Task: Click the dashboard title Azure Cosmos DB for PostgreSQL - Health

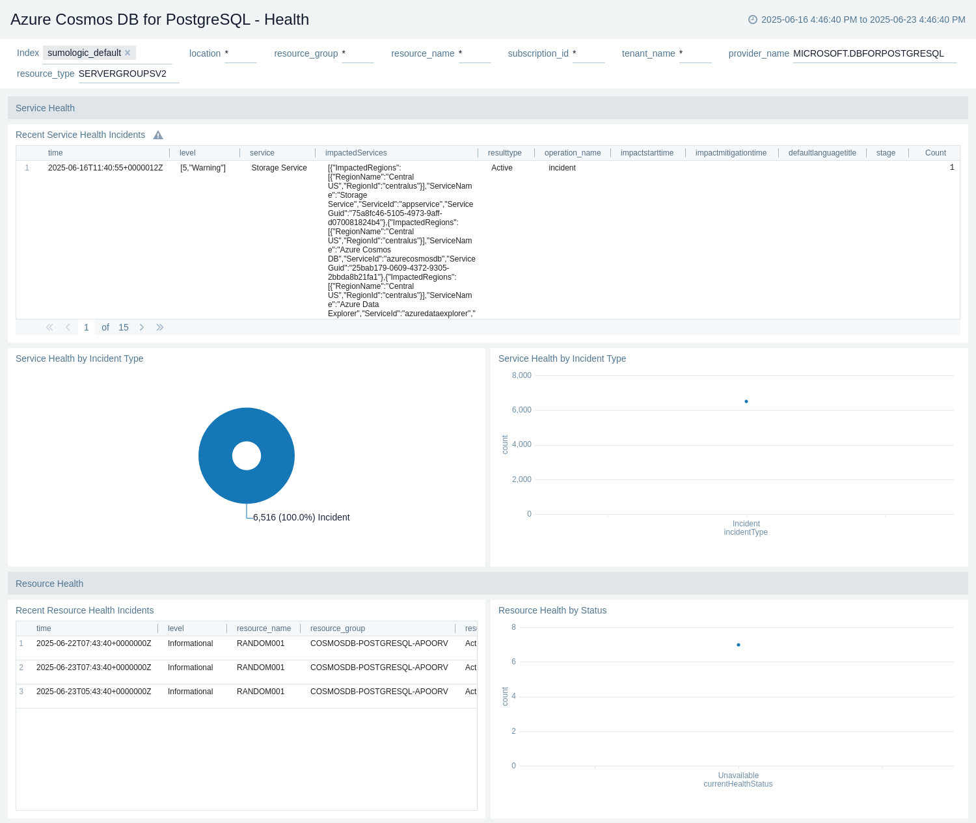Action: tap(160, 20)
